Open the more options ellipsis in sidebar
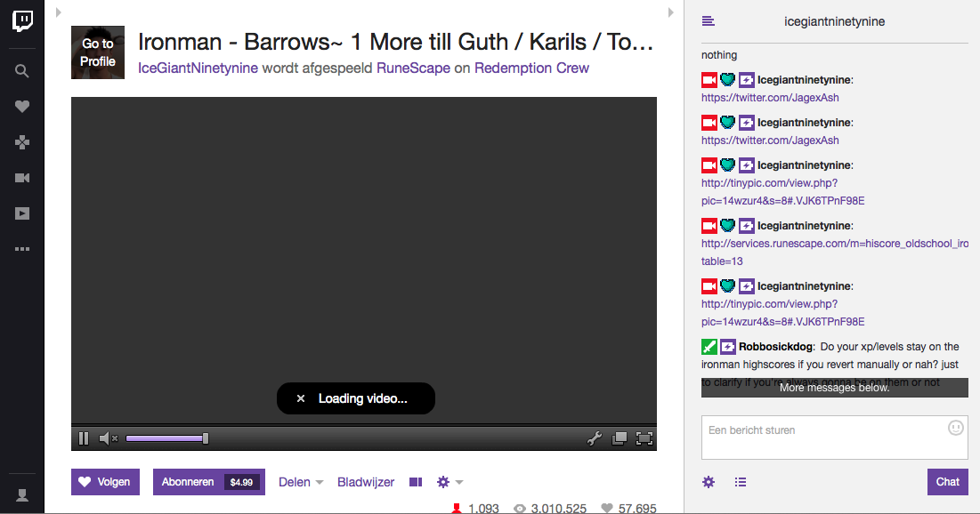The width and height of the screenshot is (980, 514). pyautogui.click(x=22, y=249)
